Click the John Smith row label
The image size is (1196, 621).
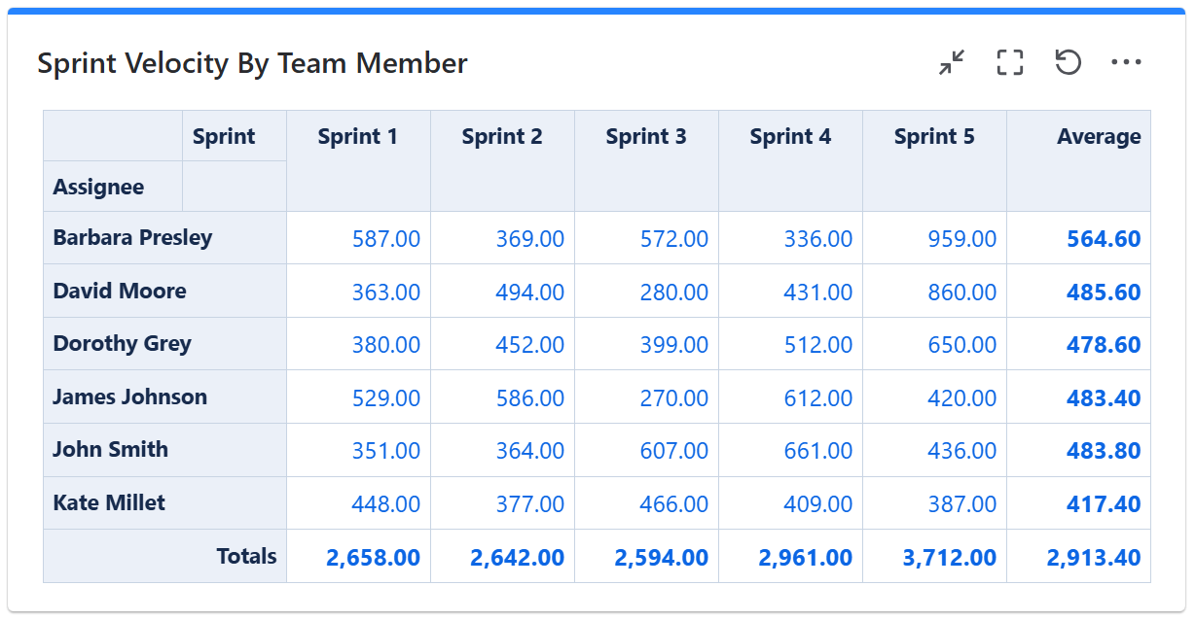pos(110,450)
